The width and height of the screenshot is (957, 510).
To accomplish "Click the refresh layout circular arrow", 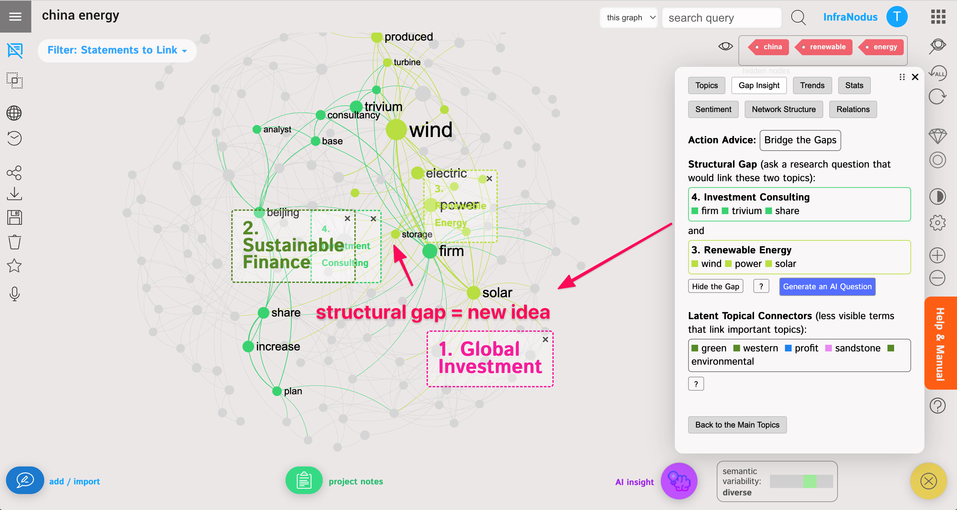I will tap(937, 97).
